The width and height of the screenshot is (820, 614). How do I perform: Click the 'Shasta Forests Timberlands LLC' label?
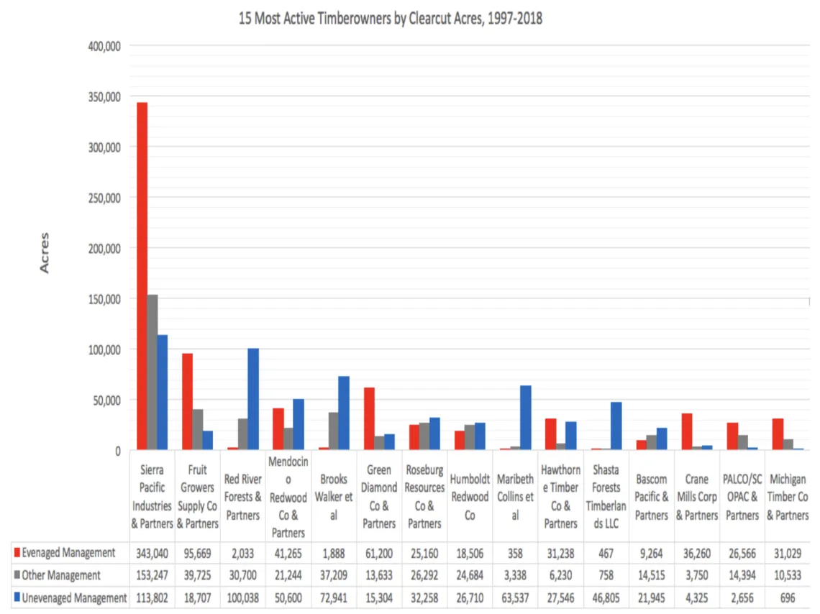point(606,497)
